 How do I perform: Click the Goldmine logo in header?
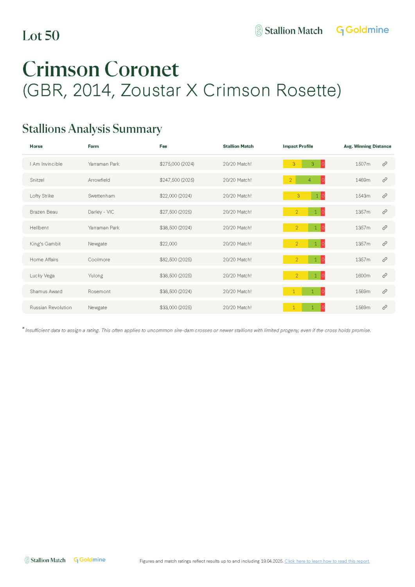(363, 30)
